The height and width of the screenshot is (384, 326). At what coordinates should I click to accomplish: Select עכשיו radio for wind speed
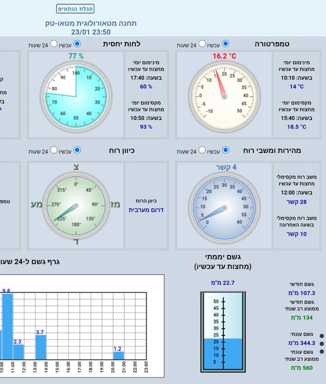(x=226, y=150)
